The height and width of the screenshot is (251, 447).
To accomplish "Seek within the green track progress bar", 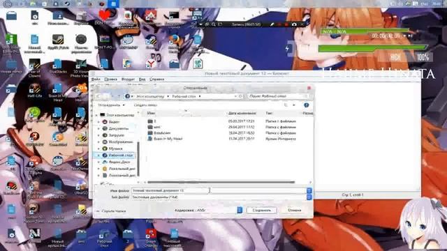I will point(366,31).
